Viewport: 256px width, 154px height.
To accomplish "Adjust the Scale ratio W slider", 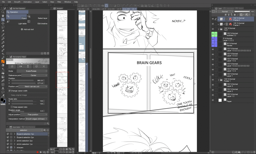I will [25, 101].
